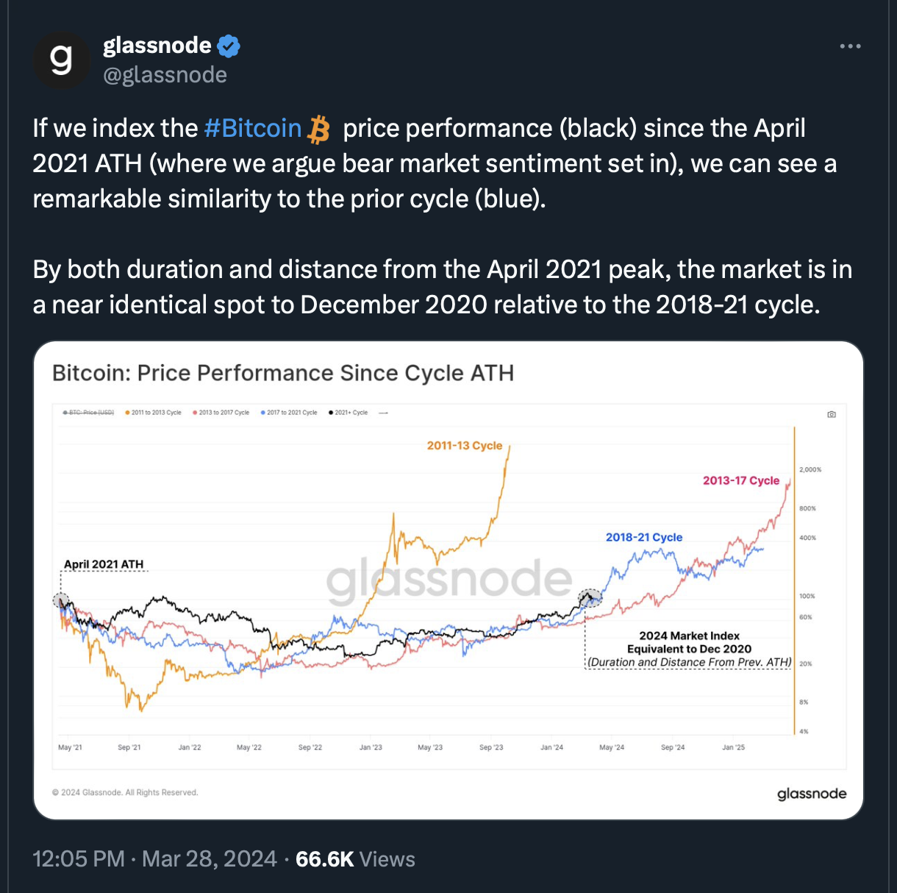
Task: Open the @glassnode handle link
Action: pyautogui.click(x=165, y=75)
